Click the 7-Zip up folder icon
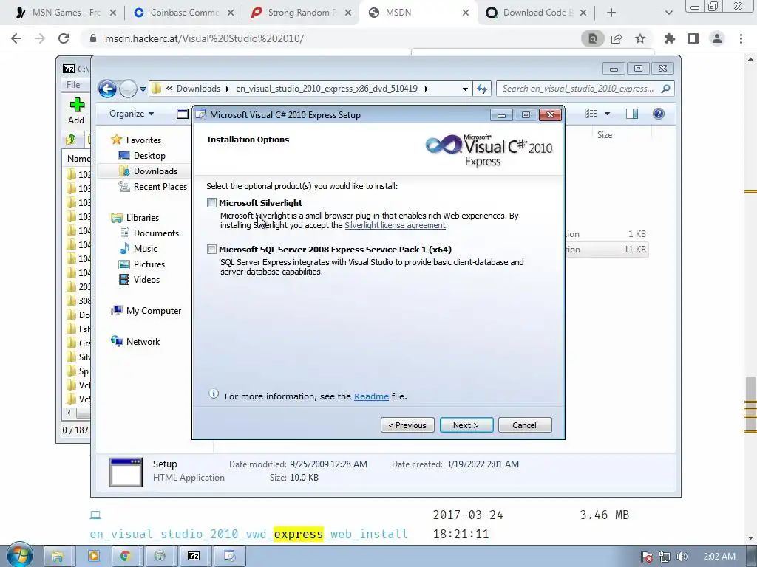This screenshot has width=757, height=567. point(70,140)
